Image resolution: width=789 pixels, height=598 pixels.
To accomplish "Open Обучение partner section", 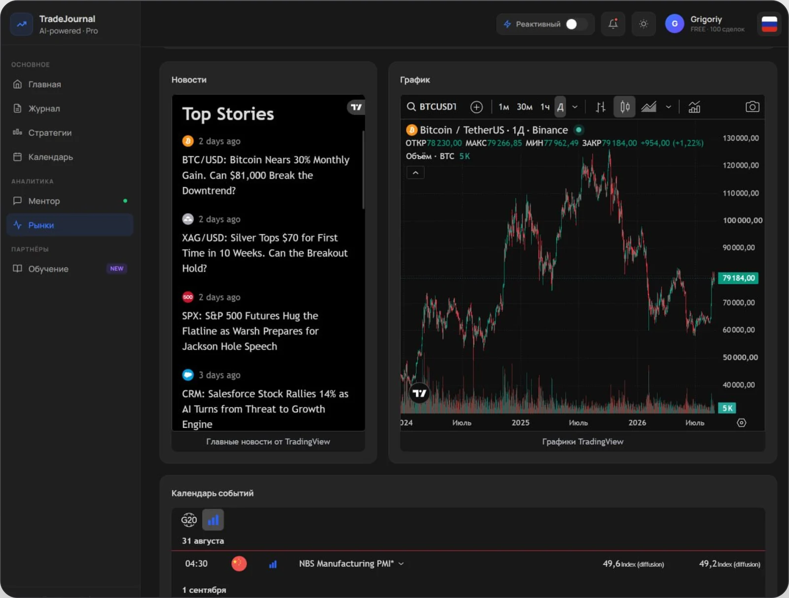I will (x=70, y=269).
